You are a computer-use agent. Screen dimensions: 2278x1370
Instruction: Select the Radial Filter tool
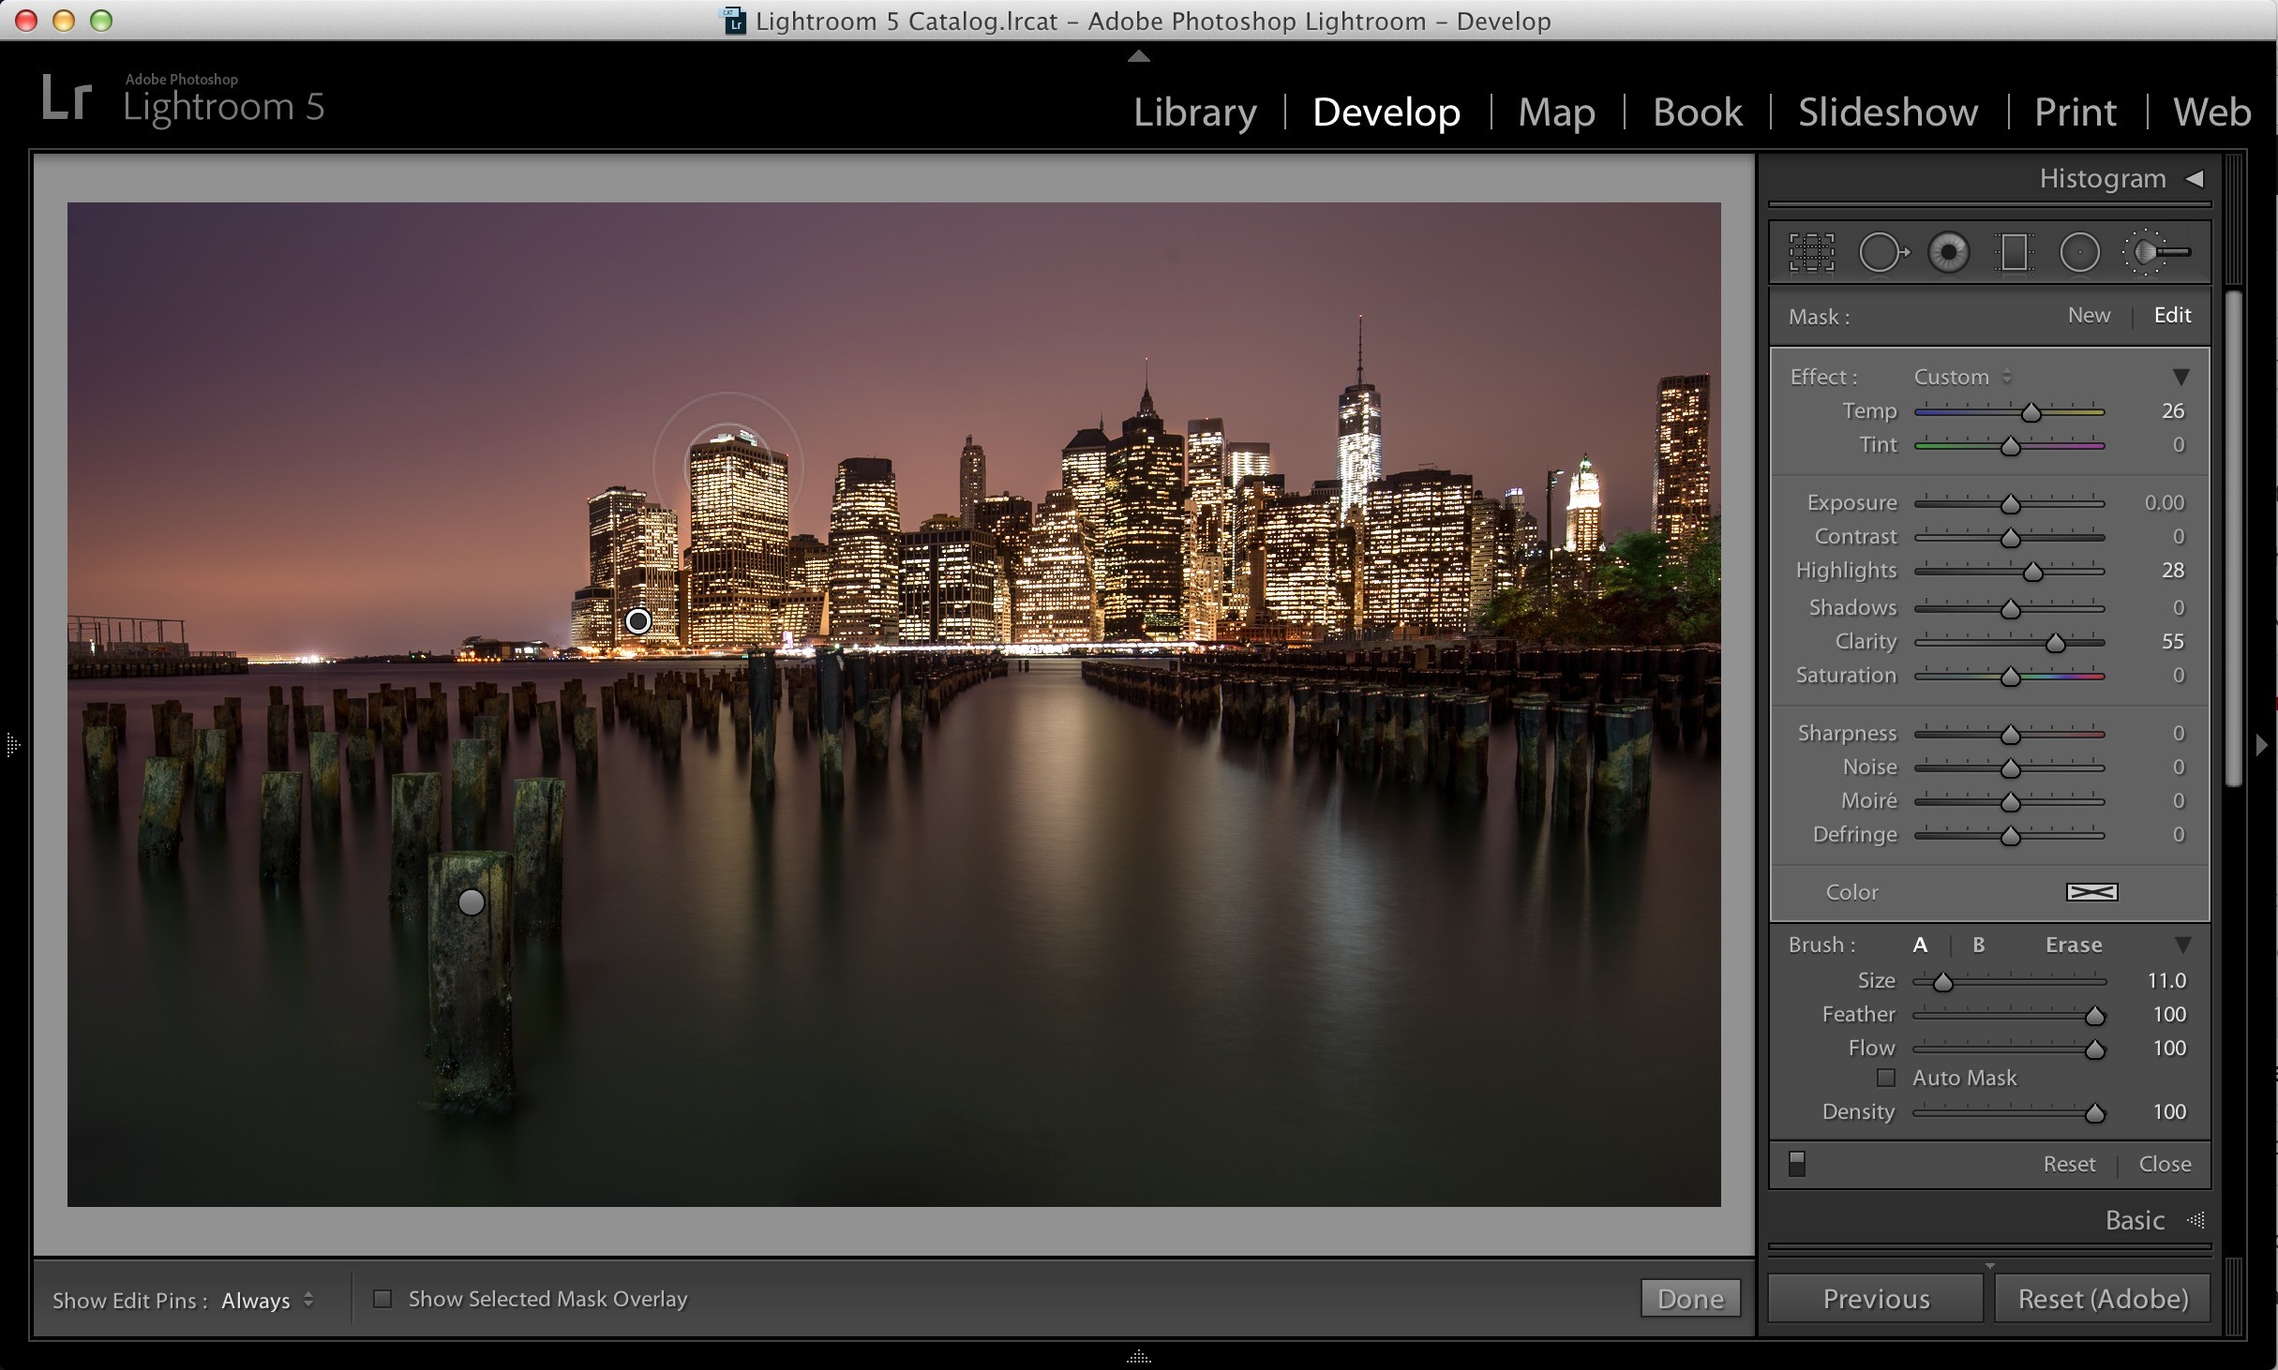(x=2079, y=253)
